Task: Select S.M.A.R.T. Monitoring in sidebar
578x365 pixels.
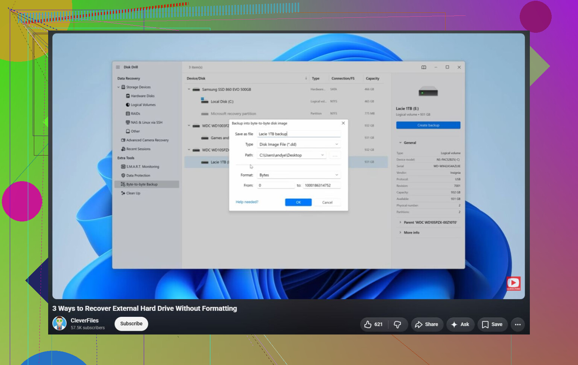Action: (x=143, y=166)
